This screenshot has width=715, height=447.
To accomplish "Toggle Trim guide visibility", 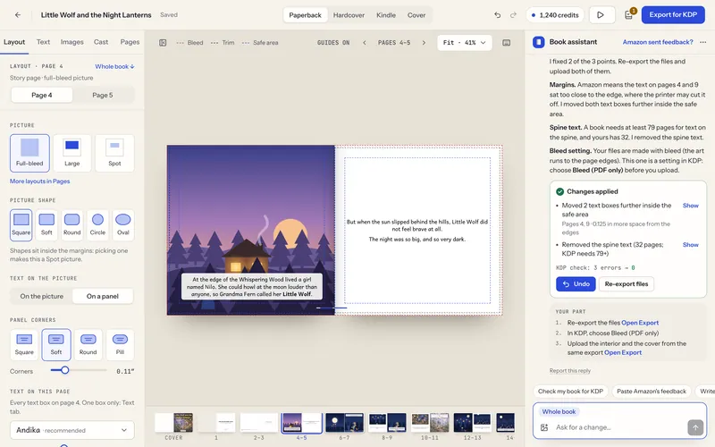I will click(x=223, y=43).
